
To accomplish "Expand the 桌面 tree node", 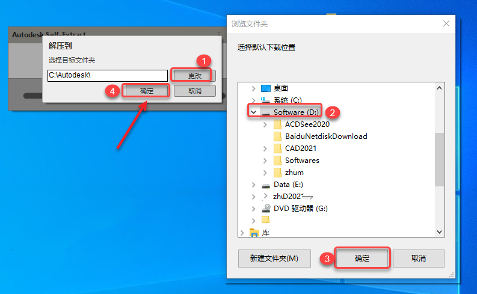I will pyautogui.click(x=253, y=88).
